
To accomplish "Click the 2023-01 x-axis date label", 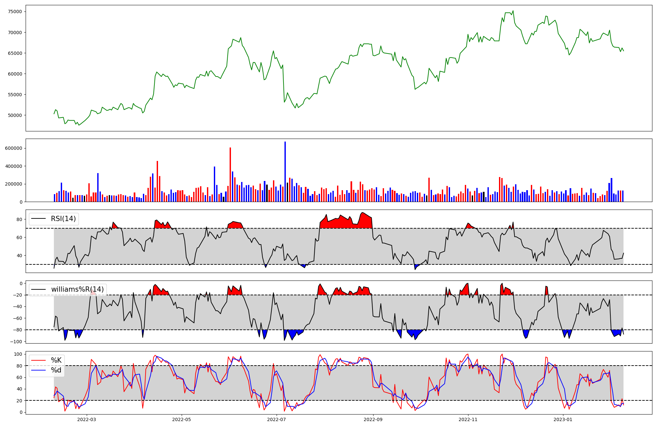I will [x=563, y=419].
